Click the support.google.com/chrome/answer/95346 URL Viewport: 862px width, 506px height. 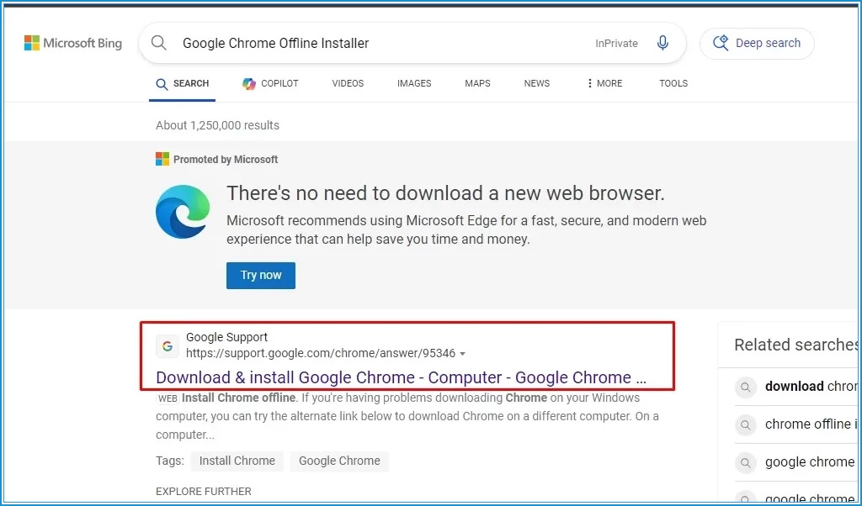click(321, 353)
